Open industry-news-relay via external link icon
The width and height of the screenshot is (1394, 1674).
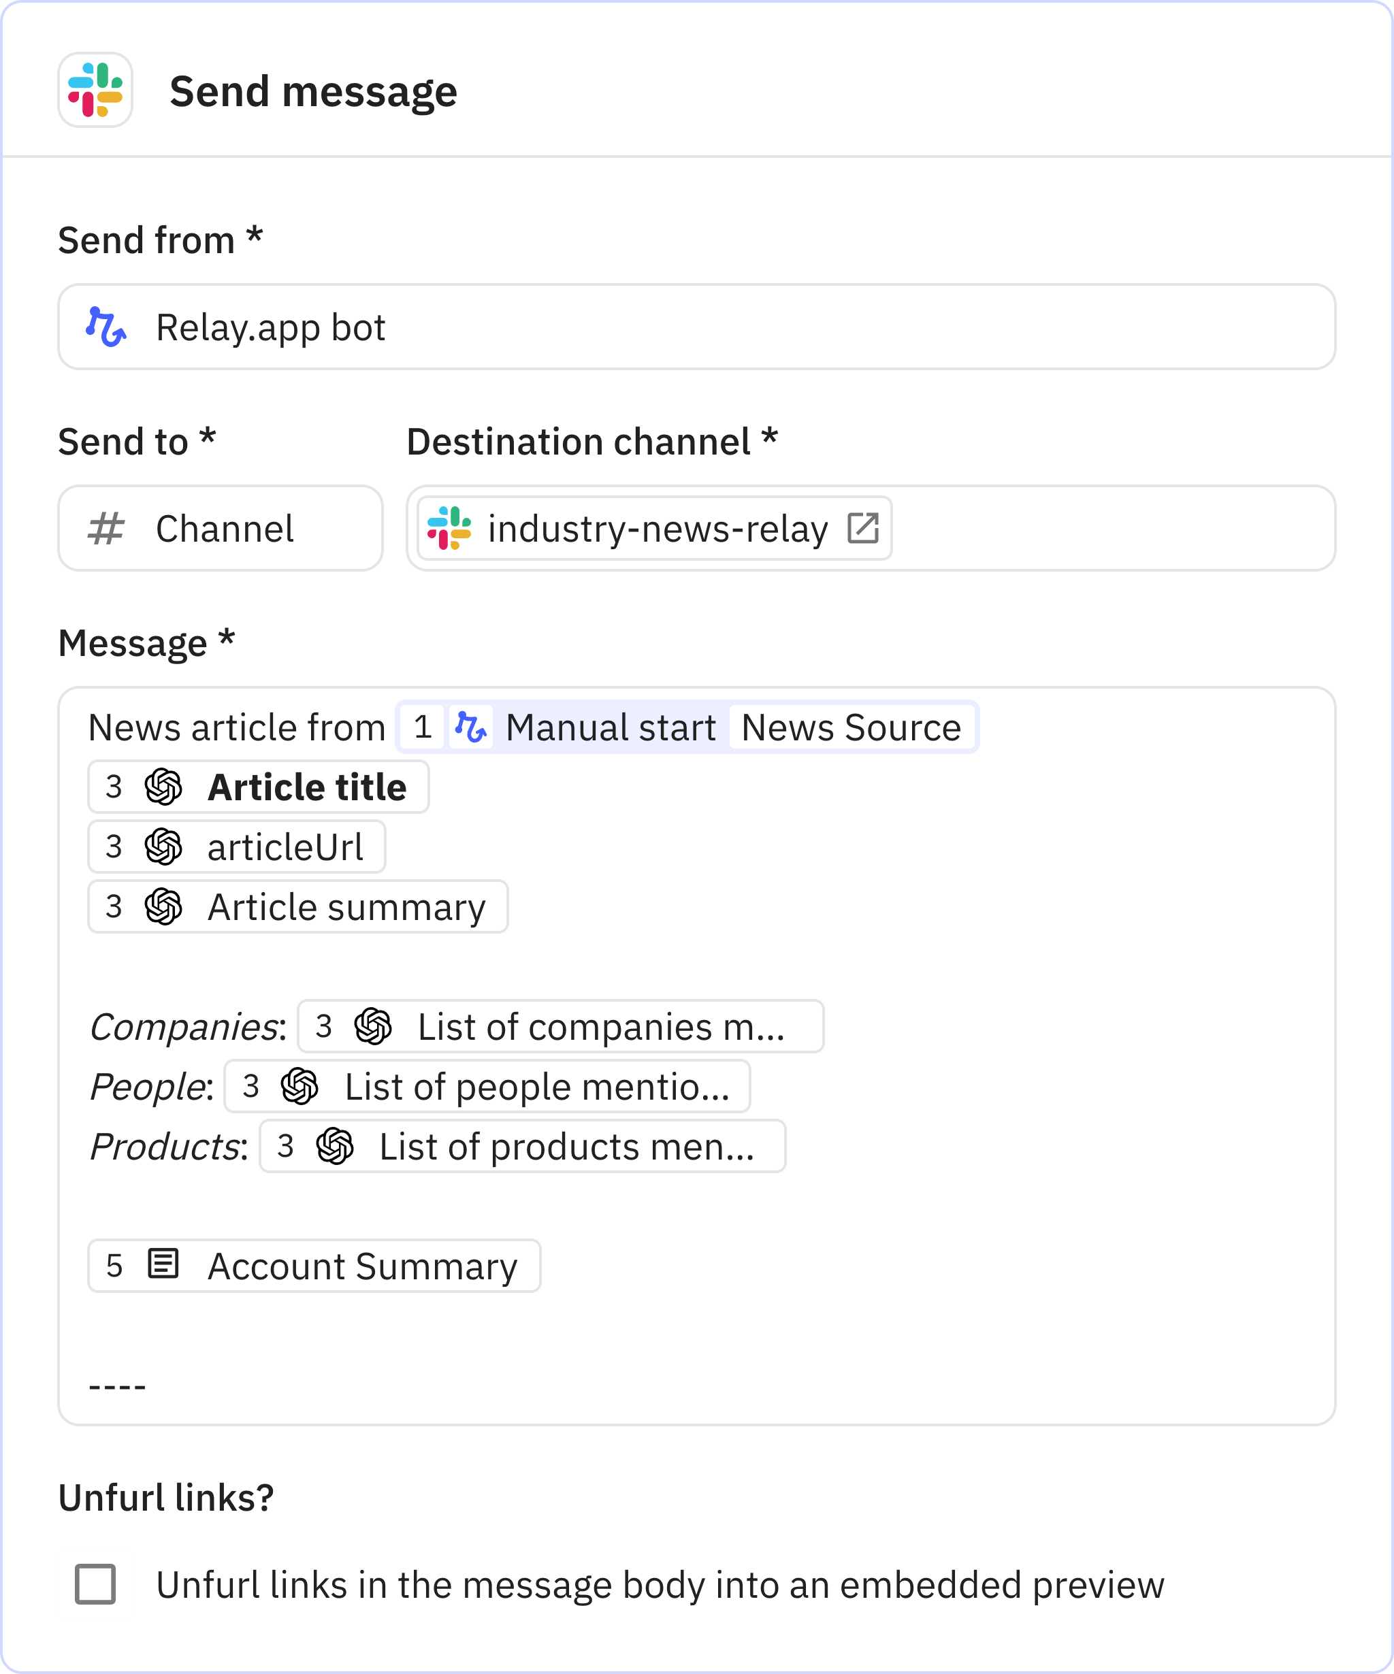click(863, 527)
